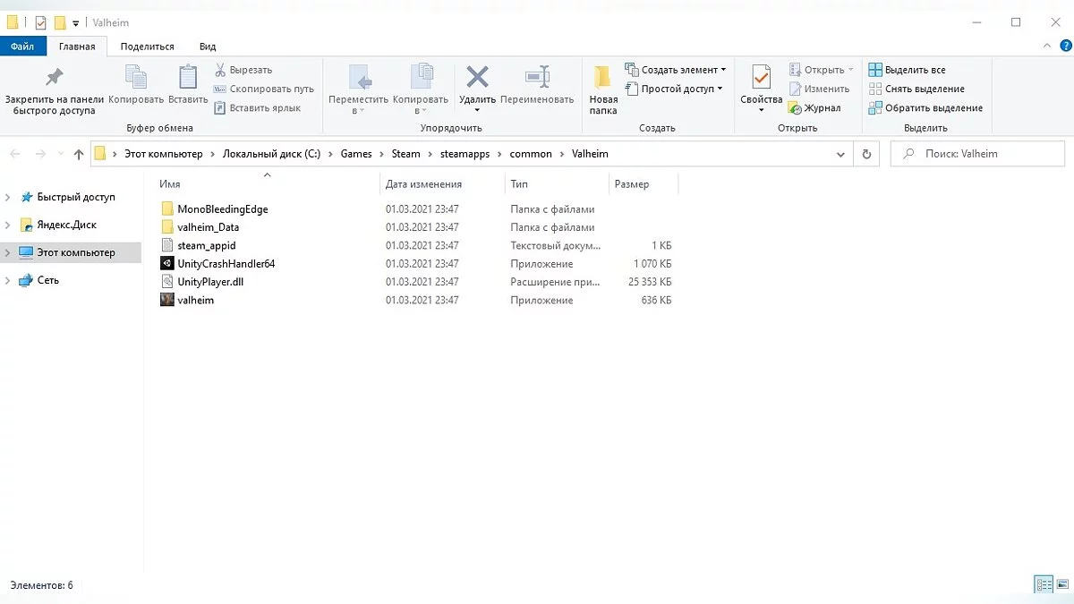Go up one folder level arrow
The image size is (1074, 604).
point(79,154)
